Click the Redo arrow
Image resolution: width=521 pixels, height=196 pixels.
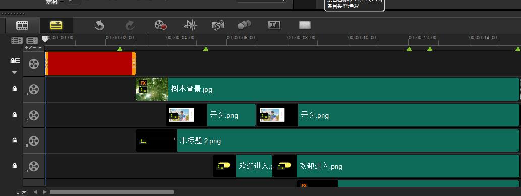pos(130,25)
